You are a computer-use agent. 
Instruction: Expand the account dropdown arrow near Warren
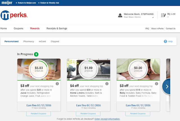pos(153,17)
